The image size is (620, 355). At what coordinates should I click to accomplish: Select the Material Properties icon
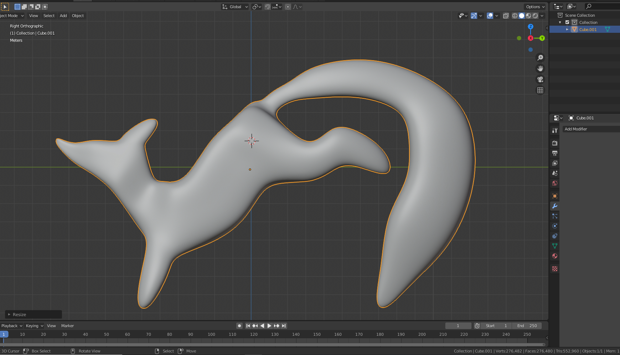click(x=554, y=256)
